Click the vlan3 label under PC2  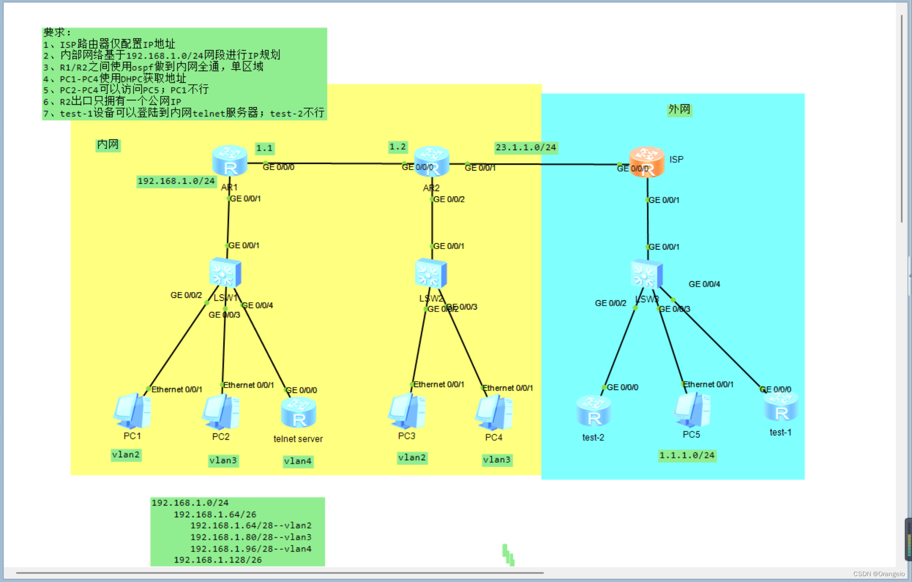click(x=223, y=461)
